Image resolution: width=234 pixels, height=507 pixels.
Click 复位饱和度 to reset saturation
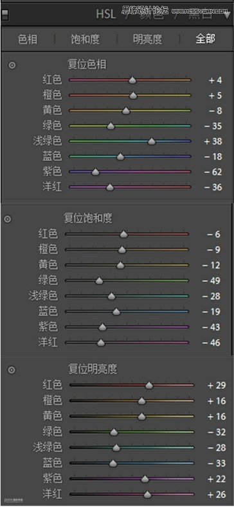click(x=87, y=218)
